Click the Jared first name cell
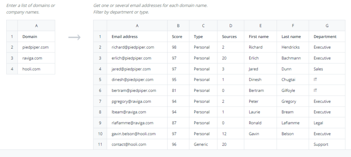 click(261, 69)
